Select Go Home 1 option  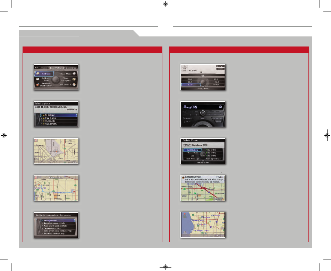66,85
